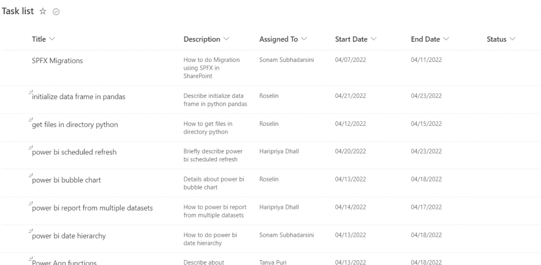Open power bi bubble chart item
541x265 pixels.
point(66,180)
